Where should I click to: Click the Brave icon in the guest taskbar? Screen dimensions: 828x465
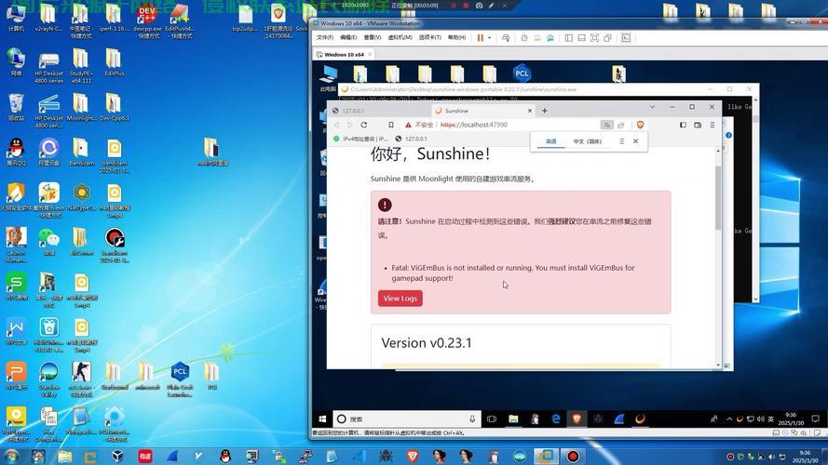click(577, 419)
